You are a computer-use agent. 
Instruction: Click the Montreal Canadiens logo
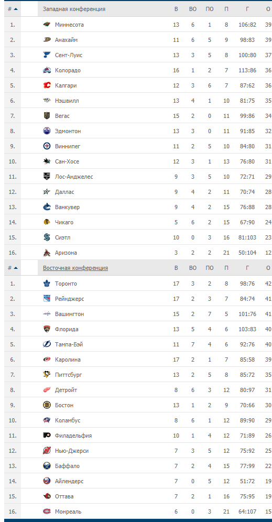47,512
